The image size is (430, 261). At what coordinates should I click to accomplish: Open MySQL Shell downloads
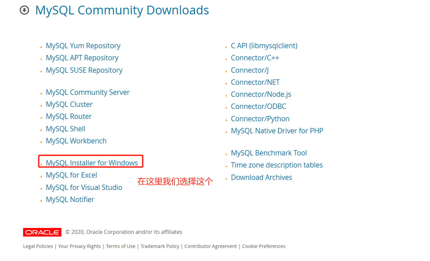tap(65, 129)
